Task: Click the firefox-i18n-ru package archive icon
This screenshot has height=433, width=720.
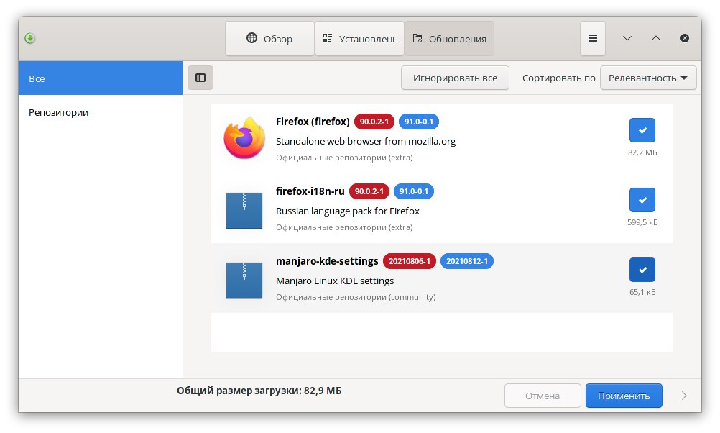Action: tap(244, 211)
